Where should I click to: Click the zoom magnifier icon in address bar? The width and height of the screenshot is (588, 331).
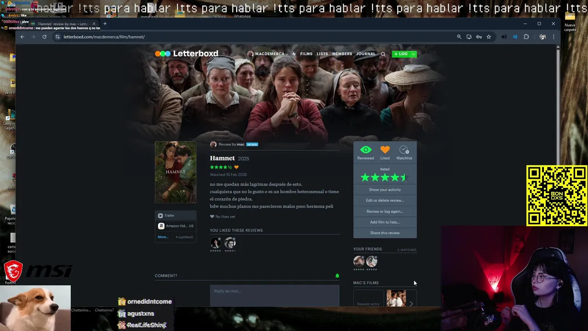[x=459, y=37]
